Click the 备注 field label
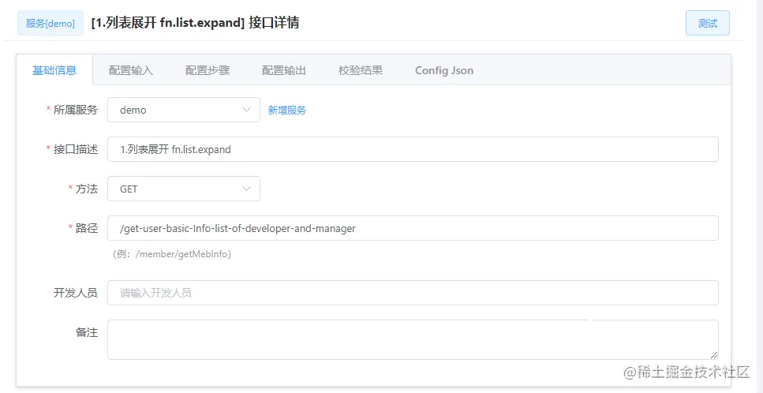The image size is (763, 393). [87, 333]
